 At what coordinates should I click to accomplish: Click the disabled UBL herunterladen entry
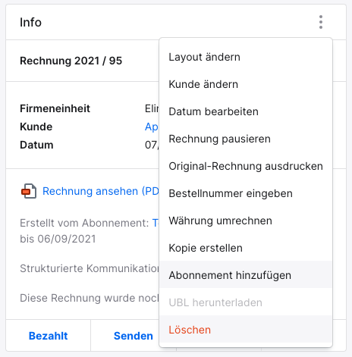[x=246, y=302]
